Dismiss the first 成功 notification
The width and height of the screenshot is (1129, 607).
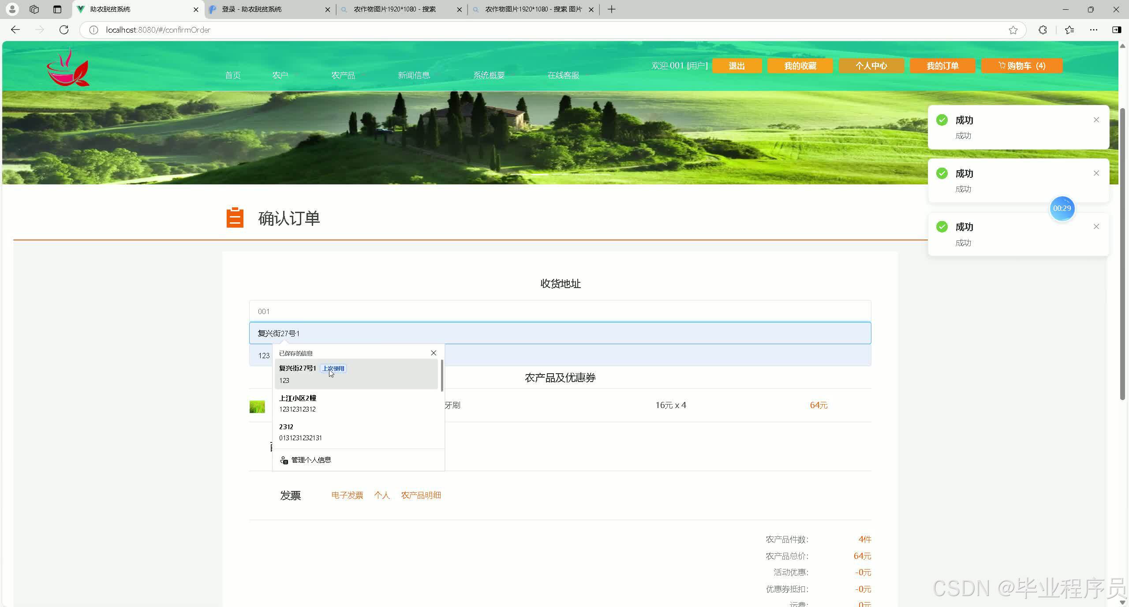1096,120
